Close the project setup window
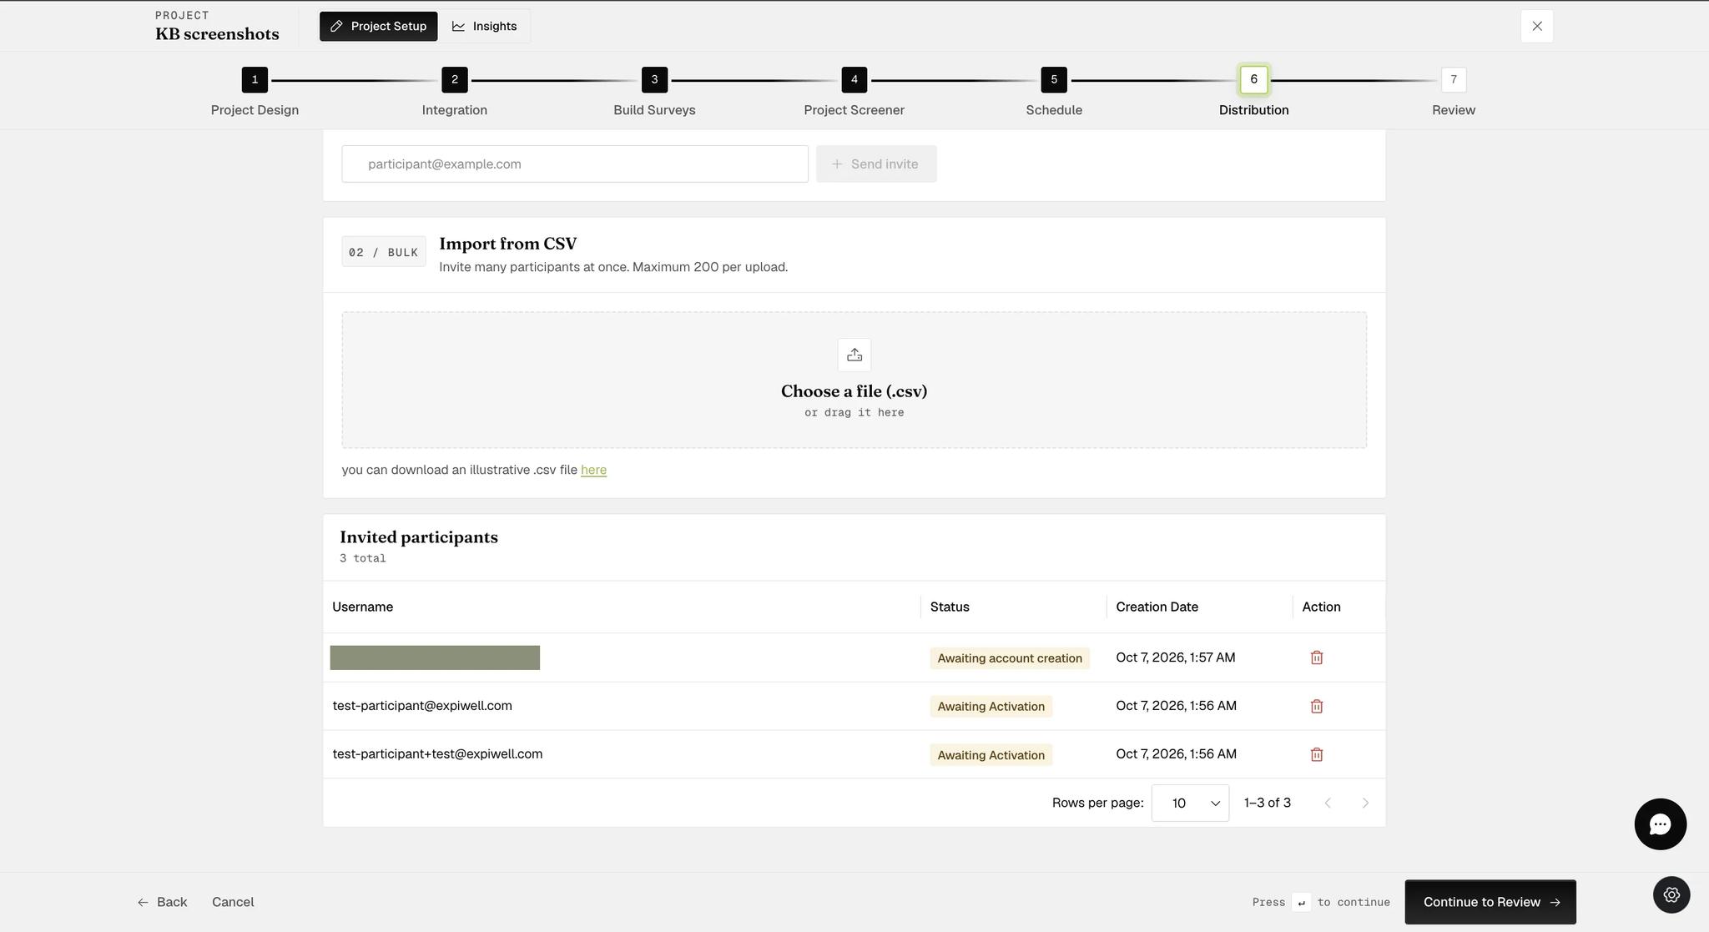Screen dimensions: 1709x932 pos(1537,26)
